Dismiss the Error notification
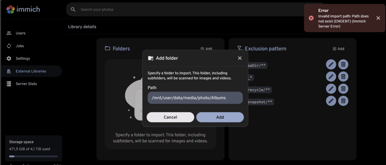Viewport: 386px width, 165px height. tap(378, 18)
